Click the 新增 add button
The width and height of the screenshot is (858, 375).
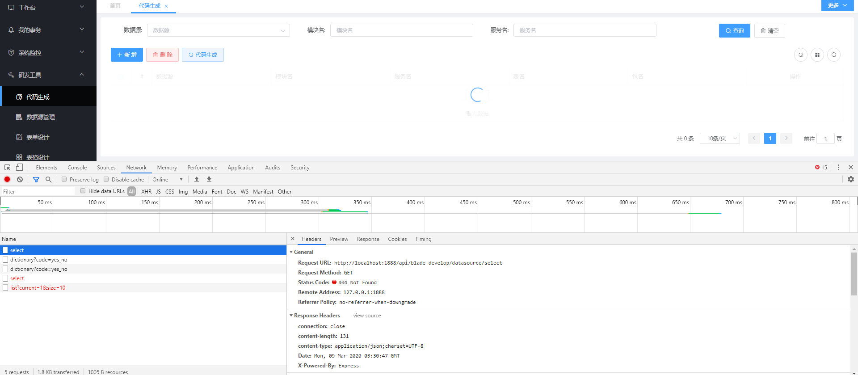tap(127, 55)
